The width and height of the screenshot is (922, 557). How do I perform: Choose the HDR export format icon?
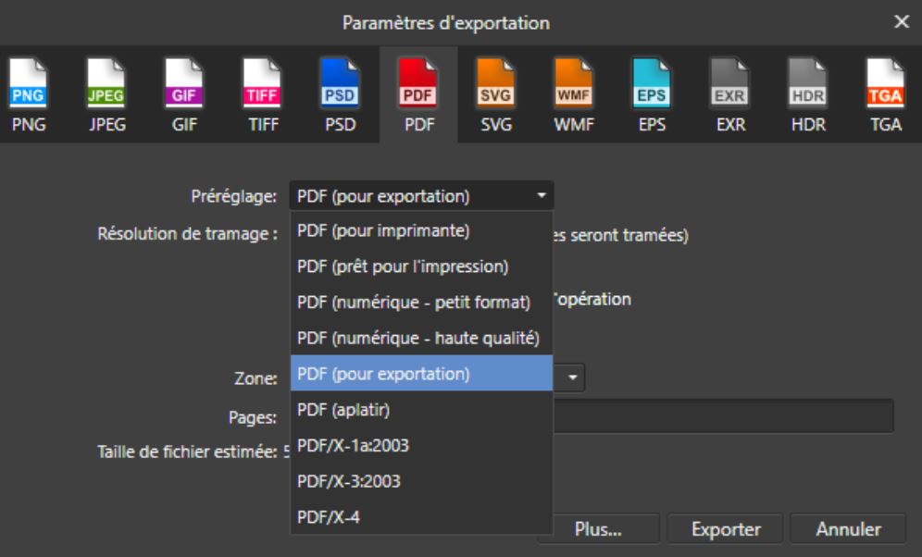808,94
